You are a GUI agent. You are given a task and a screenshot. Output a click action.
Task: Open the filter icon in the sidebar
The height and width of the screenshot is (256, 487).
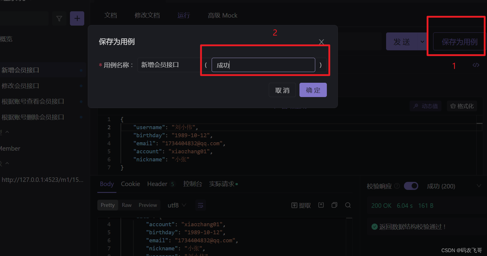pyautogui.click(x=59, y=19)
